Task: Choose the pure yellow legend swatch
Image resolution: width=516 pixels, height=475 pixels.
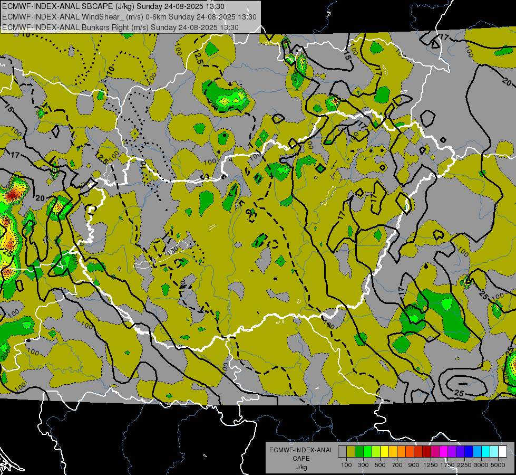Action: 384,451
